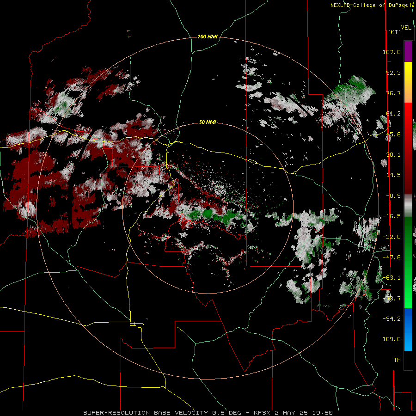Click the small square highway marker on the yellow road
This screenshot has width=416, height=416.
[x=132, y=324]
